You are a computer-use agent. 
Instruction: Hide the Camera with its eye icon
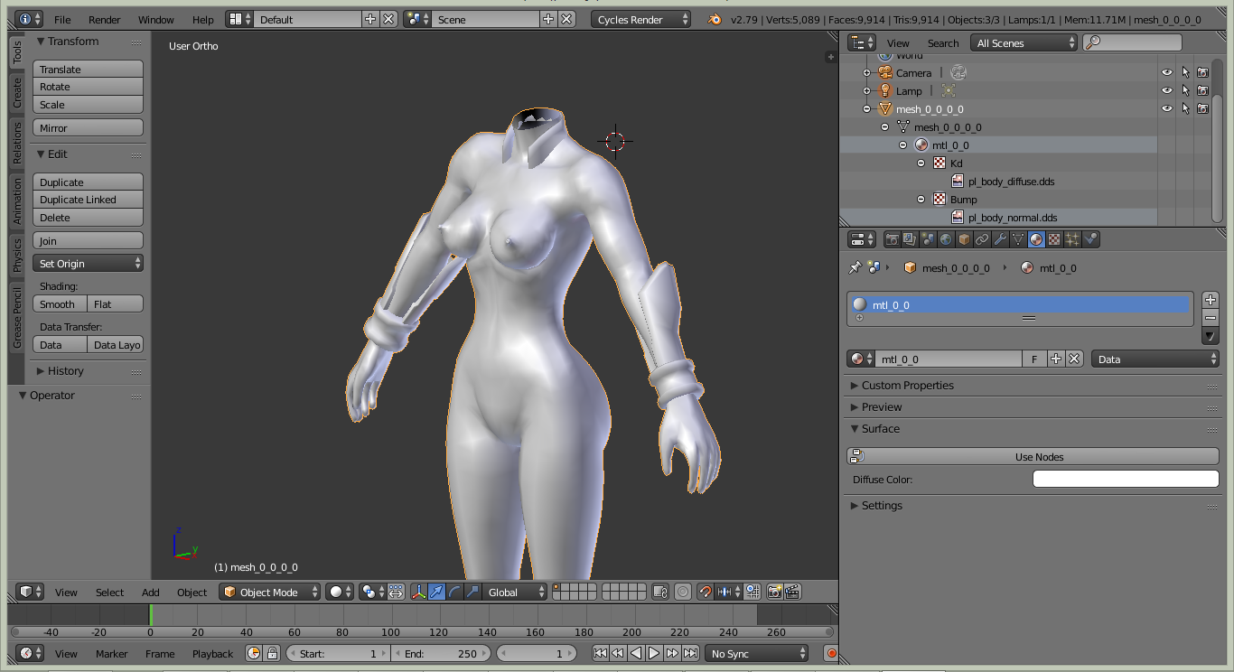(x=1167, y=73)
